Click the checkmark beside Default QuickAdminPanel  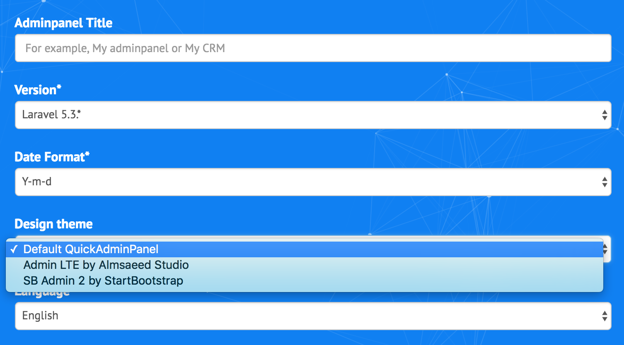14,249
